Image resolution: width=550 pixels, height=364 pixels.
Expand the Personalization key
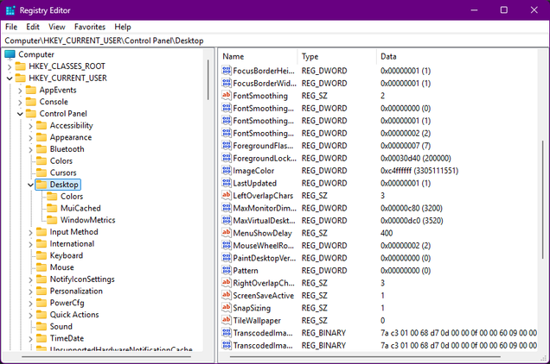point(30,292)
